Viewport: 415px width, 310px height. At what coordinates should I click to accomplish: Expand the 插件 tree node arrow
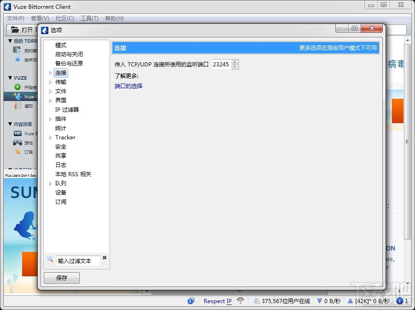coord(50,119)
